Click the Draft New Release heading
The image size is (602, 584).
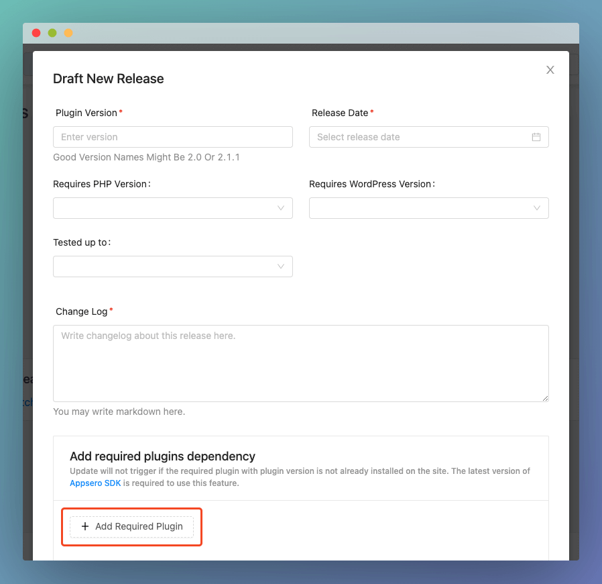pyautogui.click(x=109, y=79)
